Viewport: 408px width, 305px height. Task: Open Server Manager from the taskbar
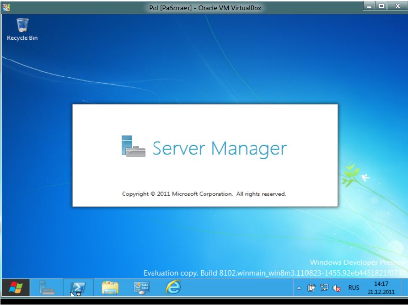click(47, 287)
